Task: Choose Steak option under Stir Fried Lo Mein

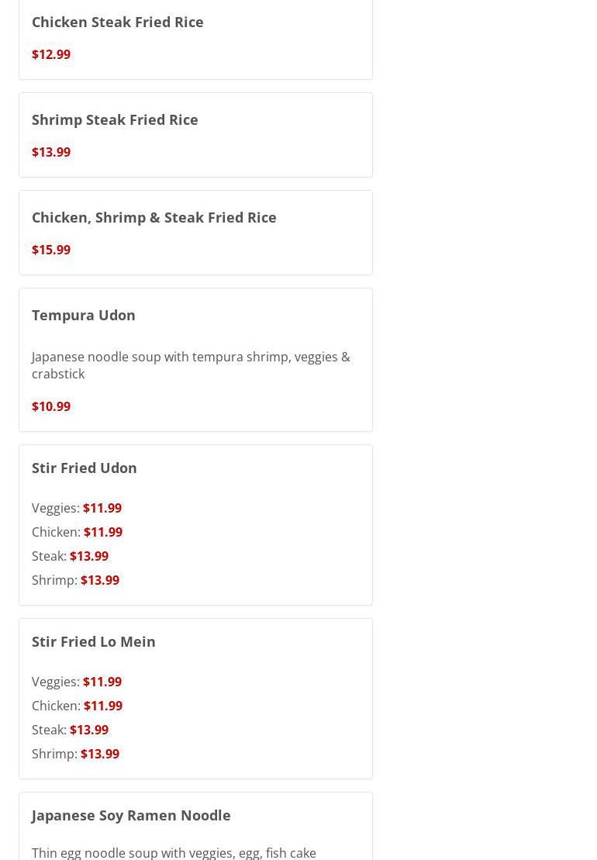Action: pos(71,730)
